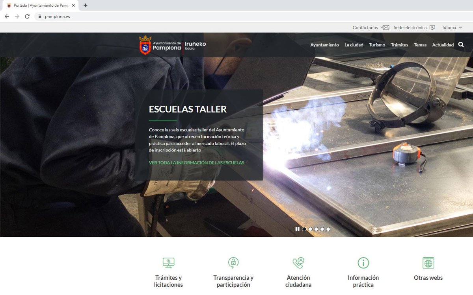Open the Ayuntamiento navigation menu
This screenshot has width=473, height=295.
pos(324,45)
